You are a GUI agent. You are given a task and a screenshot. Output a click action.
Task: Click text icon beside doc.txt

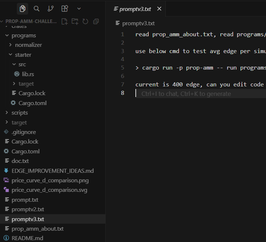(7, 161)
